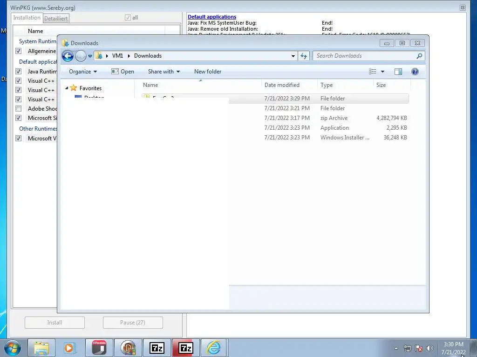Launch Windows Media Player from the taskbar
The height and width of the screenshot is (357, 477).
(x=70, y=348)
